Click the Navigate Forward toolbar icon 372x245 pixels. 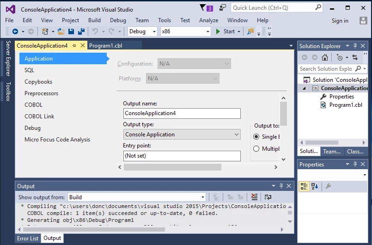click(x=31, y=31)
